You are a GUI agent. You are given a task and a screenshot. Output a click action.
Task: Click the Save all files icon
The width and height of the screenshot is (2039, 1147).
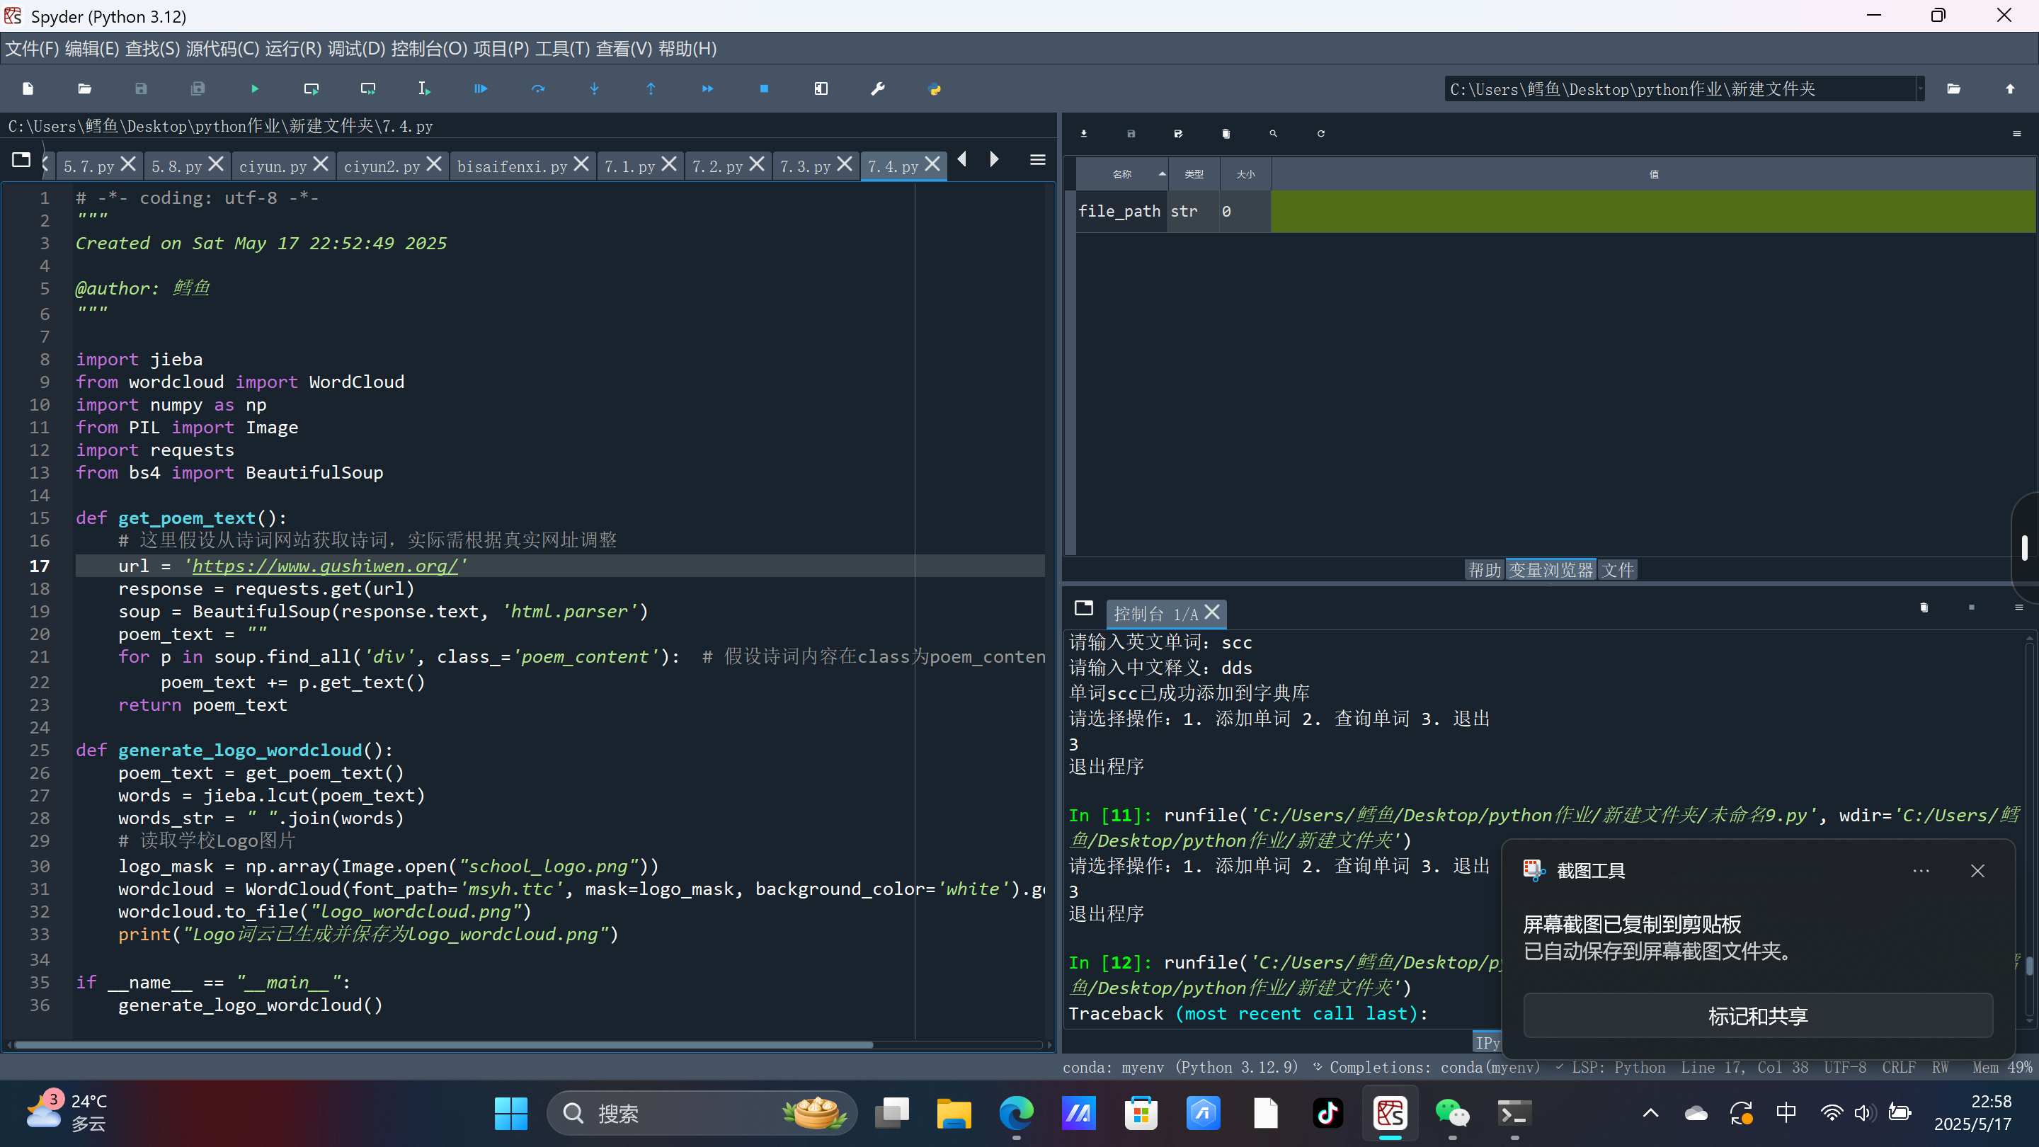point(198,89)
